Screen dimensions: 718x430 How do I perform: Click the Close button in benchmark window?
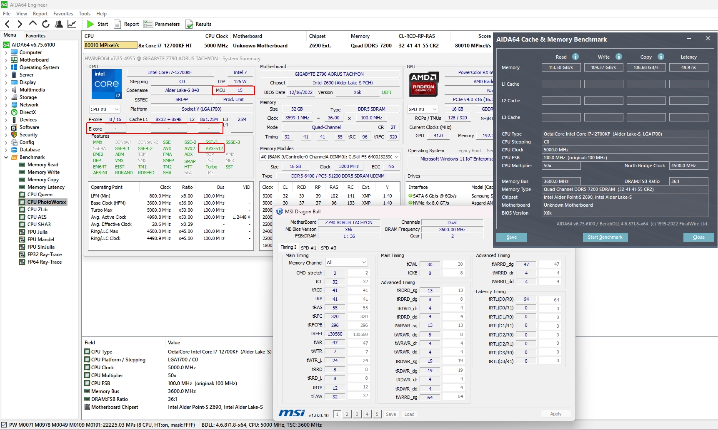(699, 237)
